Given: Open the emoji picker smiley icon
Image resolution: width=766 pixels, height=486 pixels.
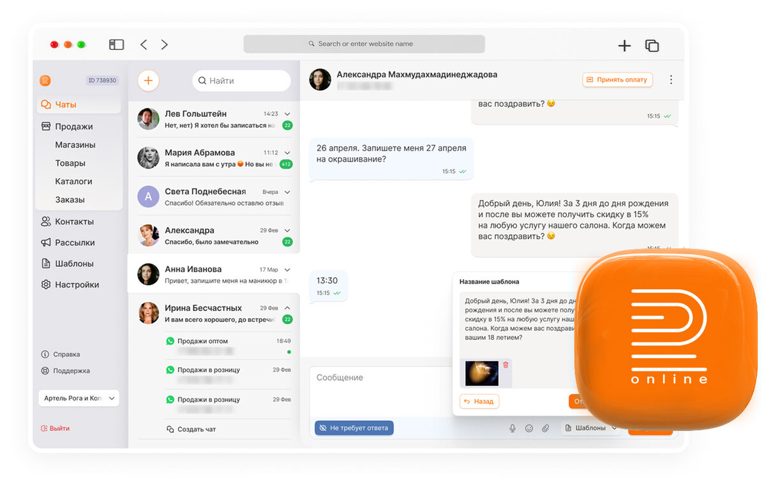Looking at the screenshot, I should point(529,429).
